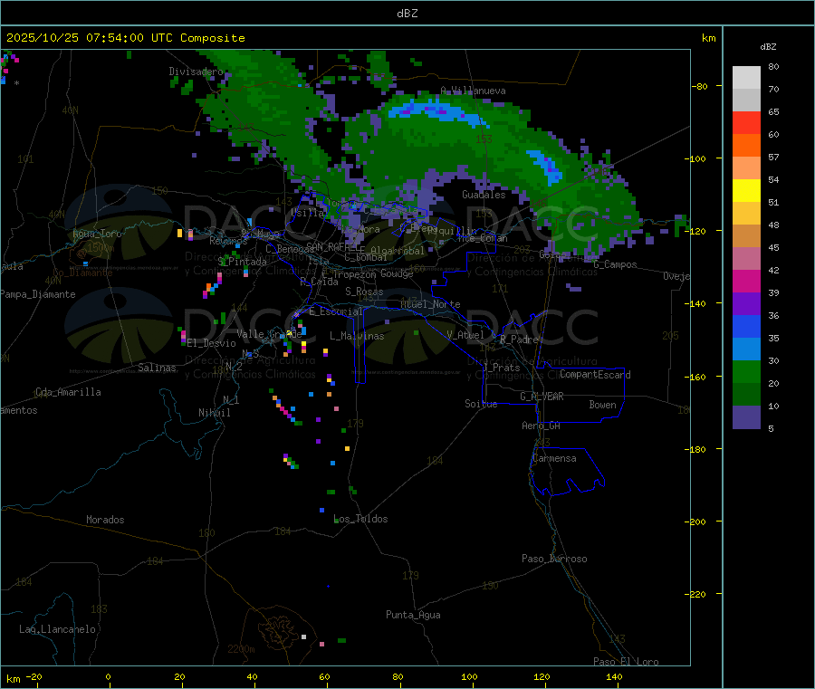This screenshot has height=689, width=815.
Task: Select the 'Pampa_Diamante' label
Action: coord(38,294)
